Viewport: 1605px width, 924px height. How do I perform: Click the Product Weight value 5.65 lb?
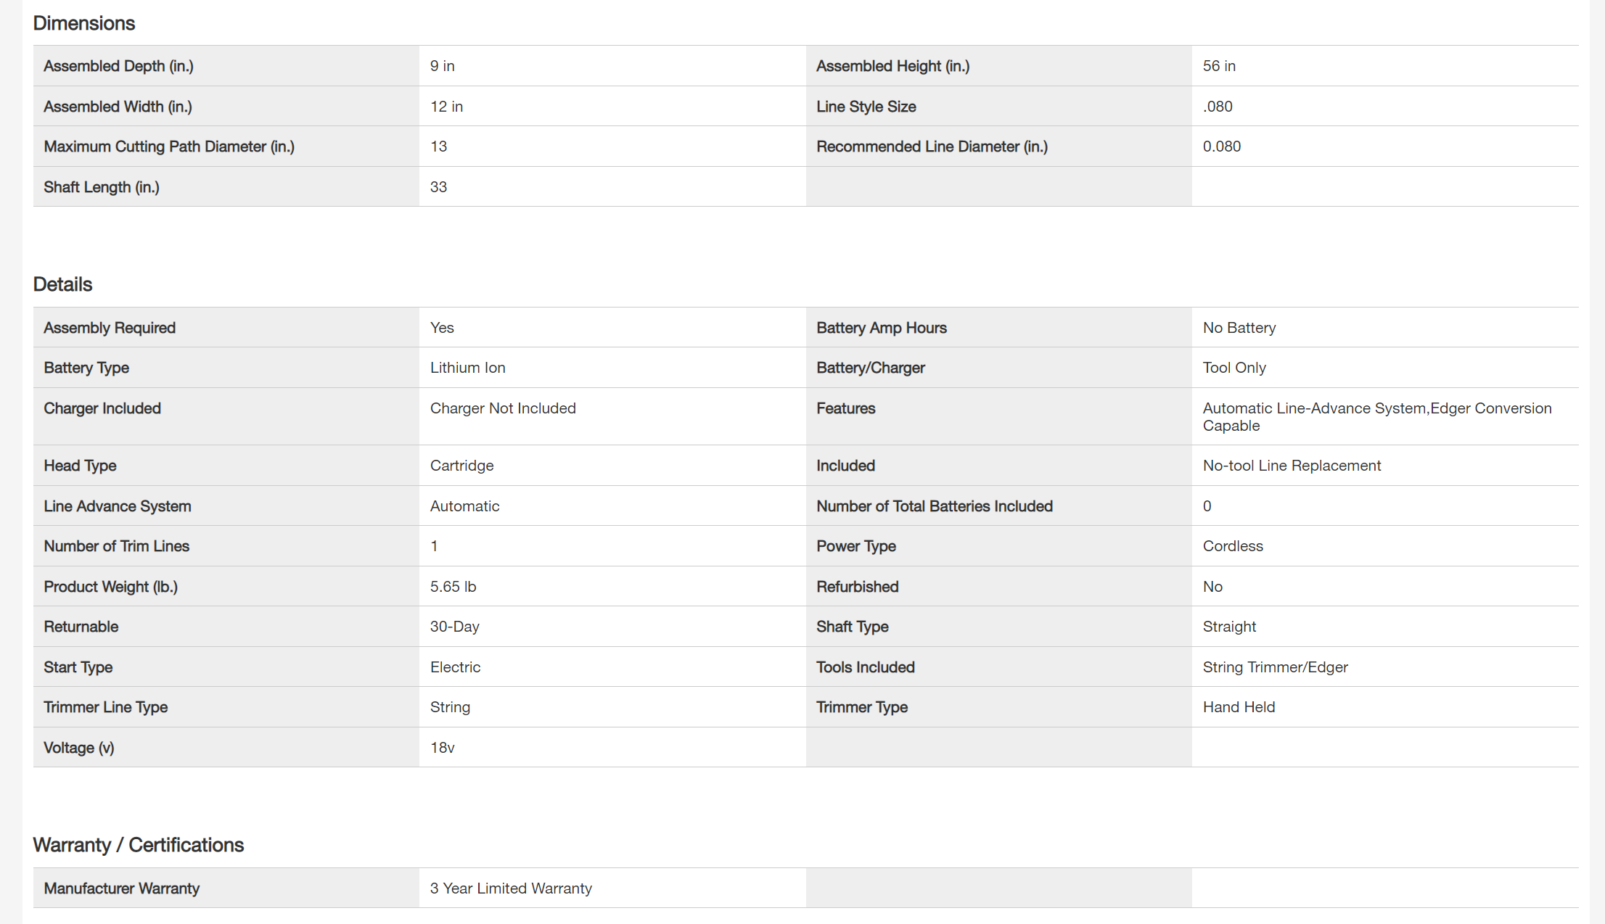453,587
